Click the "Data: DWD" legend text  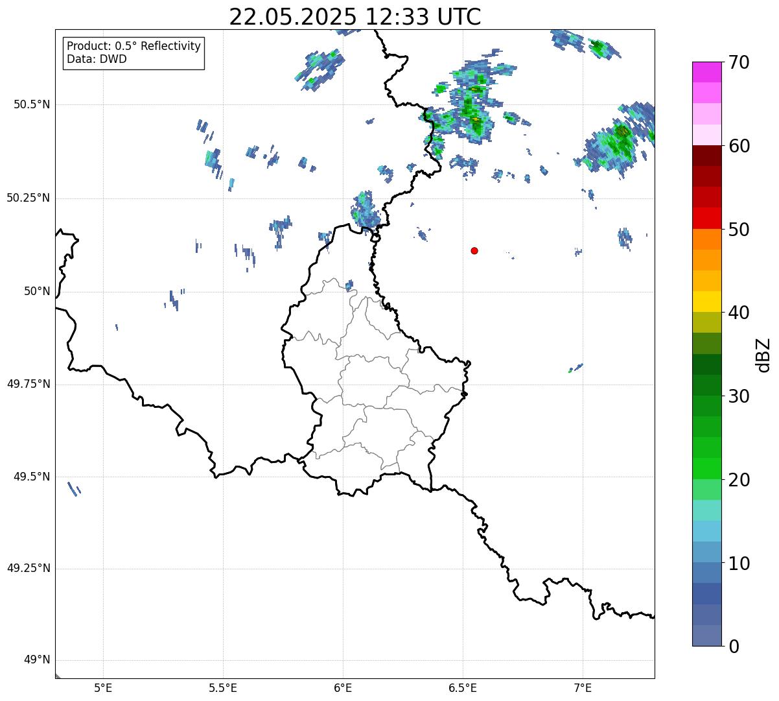[x=97, y=59]
